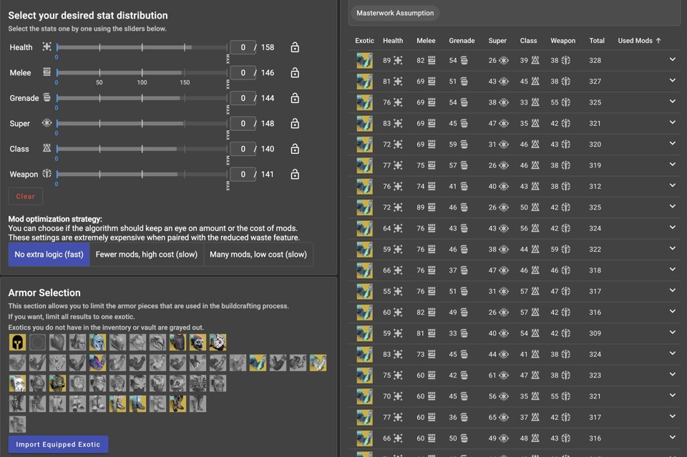Select the red-hooded skull helmet exotic

point(198,342)
